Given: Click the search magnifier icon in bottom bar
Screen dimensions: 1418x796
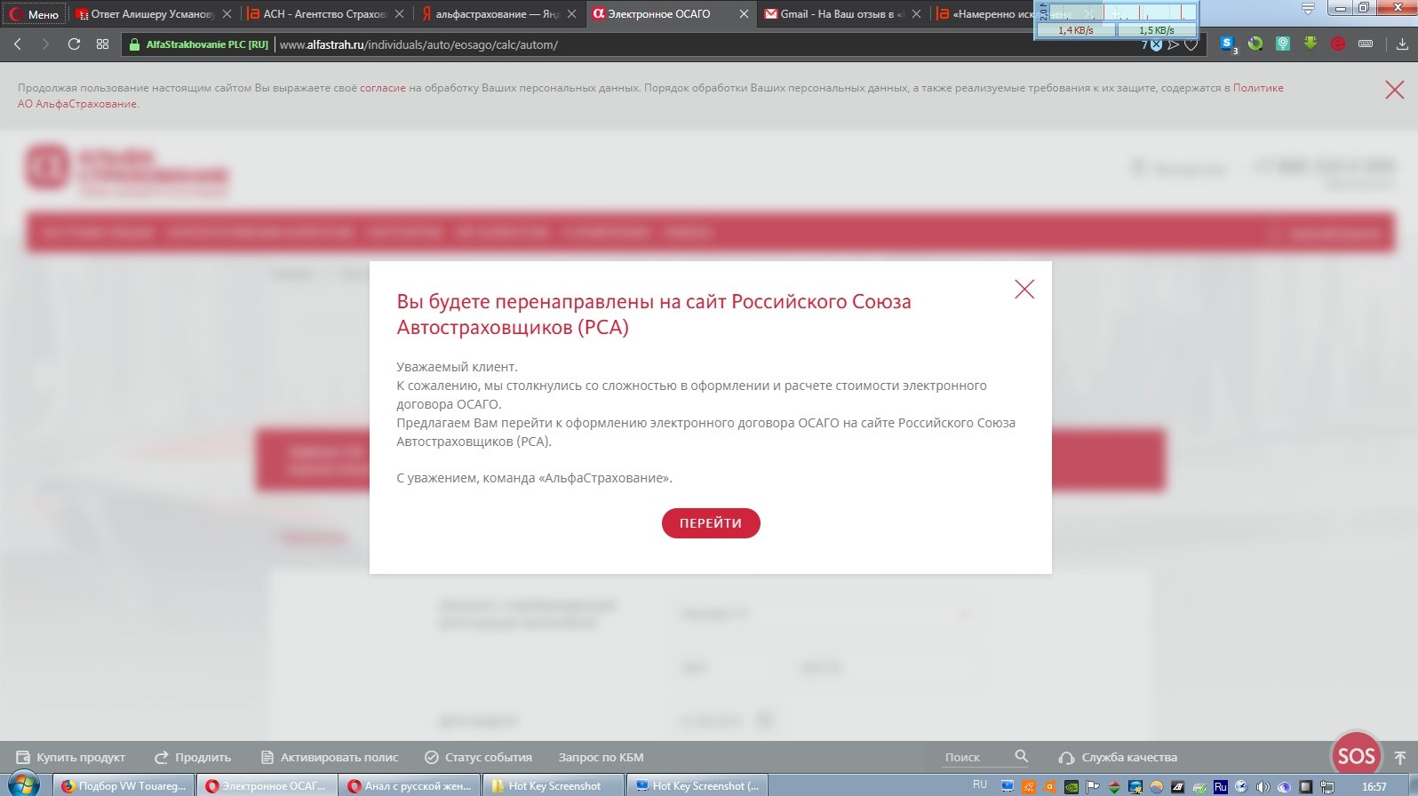Looking at the screenshot, I should tap(1021, 756).
